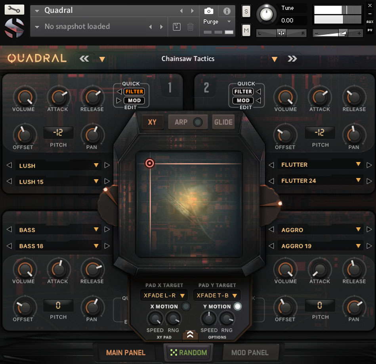Toggle the ARP on/off light
This screenshot has width=376, height=364.
click(x=198, y=122)
